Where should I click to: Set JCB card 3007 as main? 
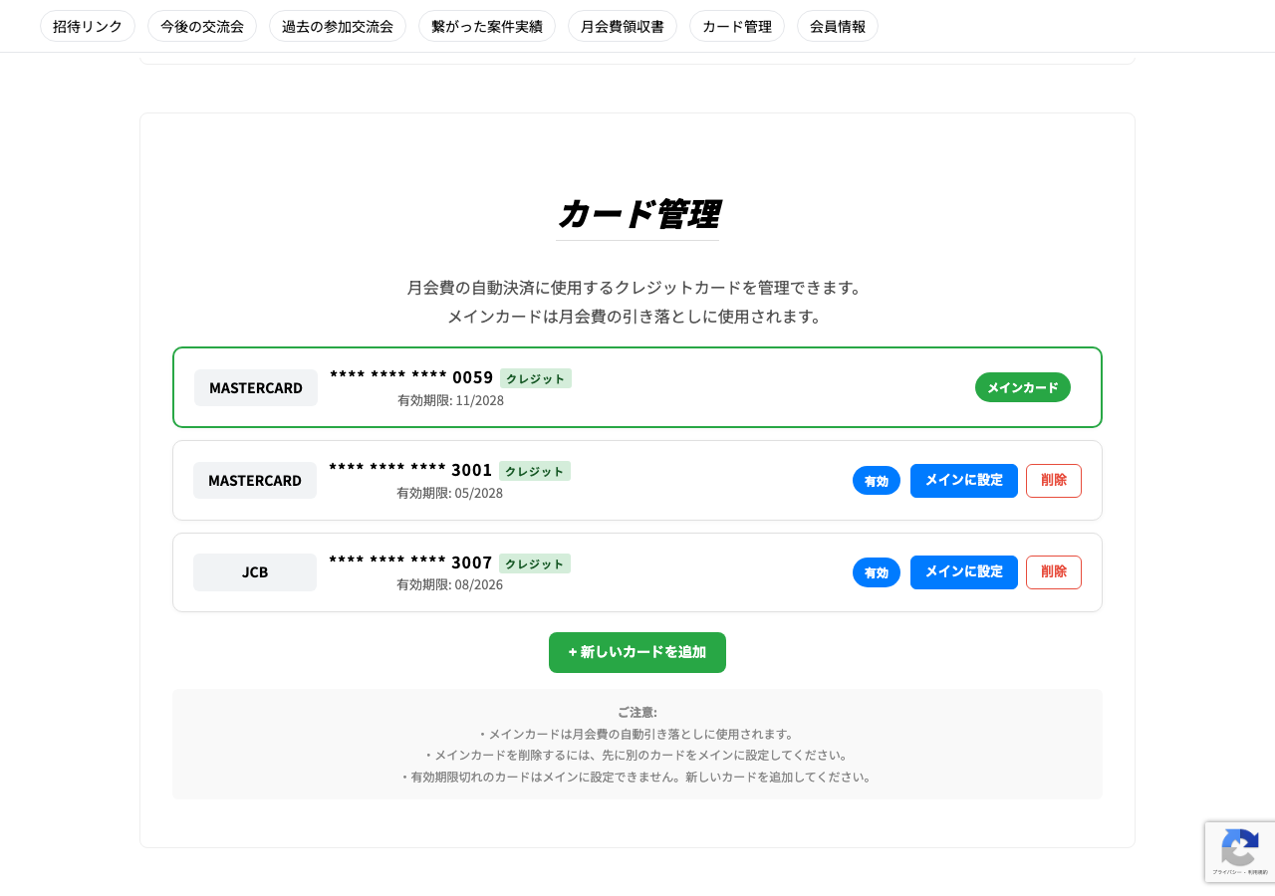coord(963,572)
